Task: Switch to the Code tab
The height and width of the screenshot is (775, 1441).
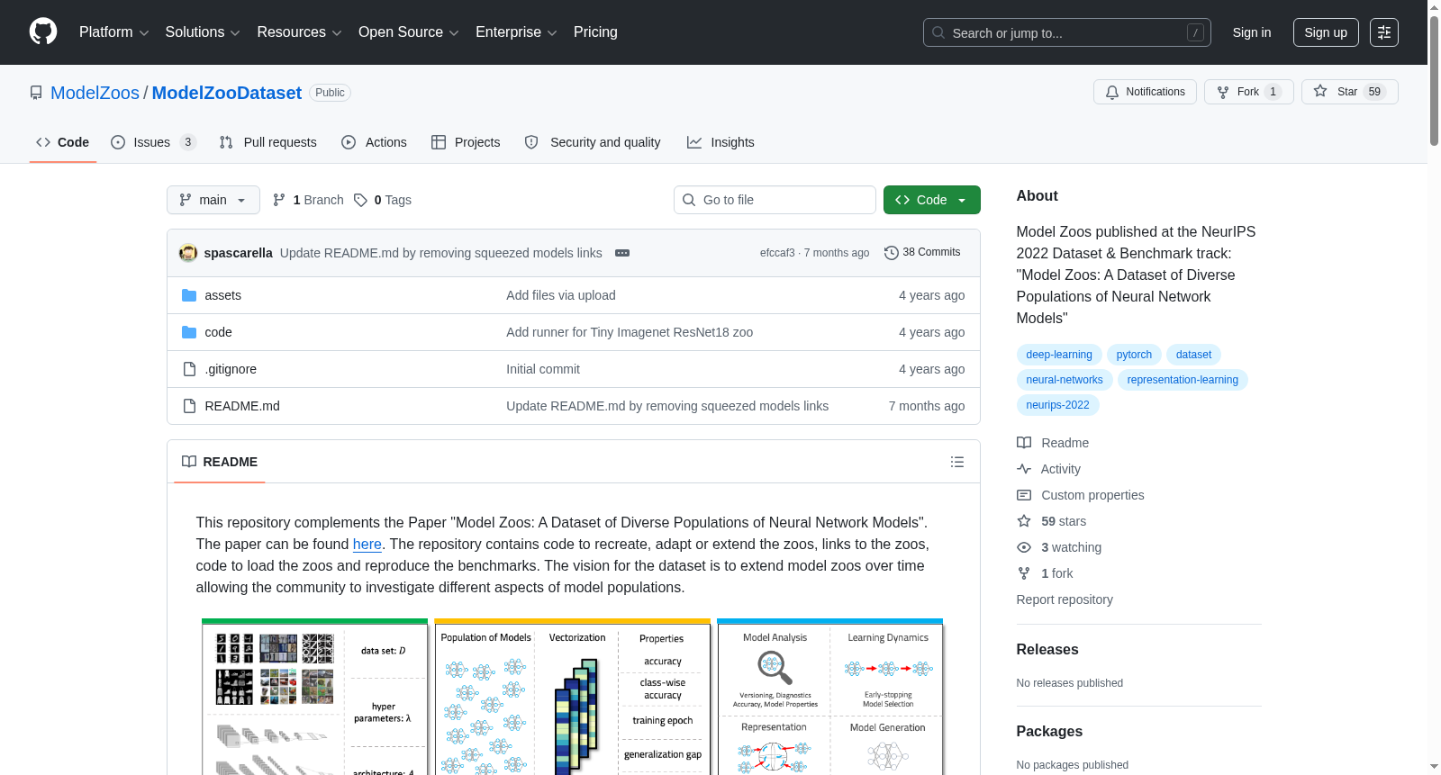Action: point(63,142)
